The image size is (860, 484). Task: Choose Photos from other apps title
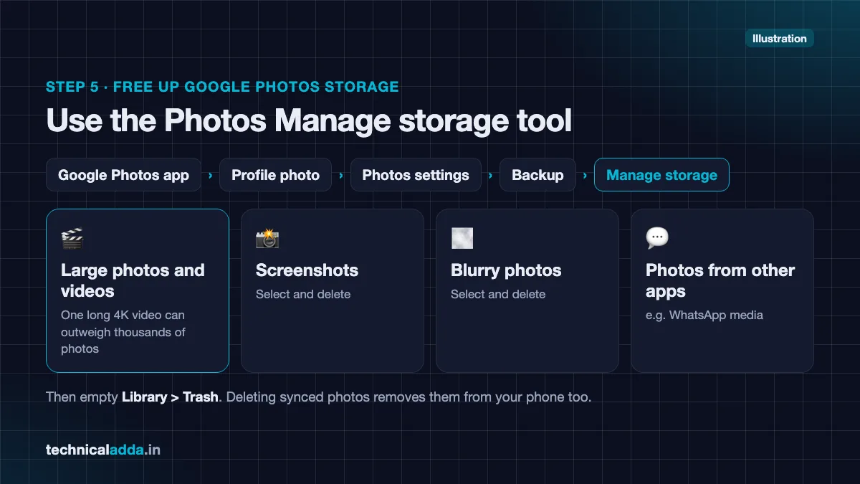coord(720,281)
